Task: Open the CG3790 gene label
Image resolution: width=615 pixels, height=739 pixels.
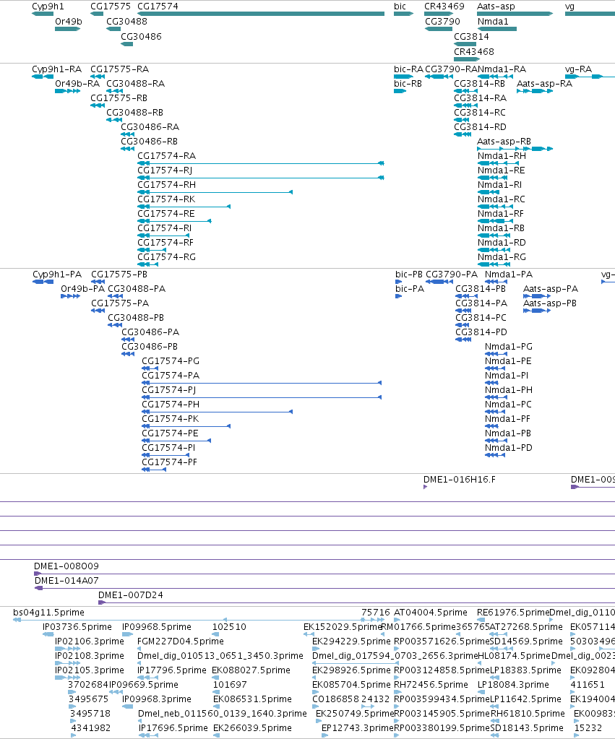Action: tap(442, 22)
